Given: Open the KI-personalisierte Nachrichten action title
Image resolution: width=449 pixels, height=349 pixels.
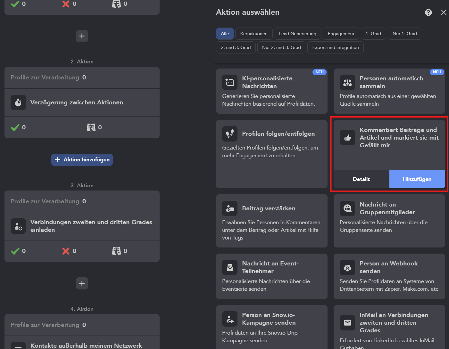Looking at the screenshot, I should pyautogui.click(x=267, y=82).
